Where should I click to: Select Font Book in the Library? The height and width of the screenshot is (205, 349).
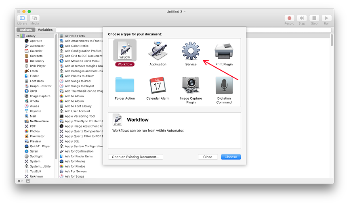37,81
